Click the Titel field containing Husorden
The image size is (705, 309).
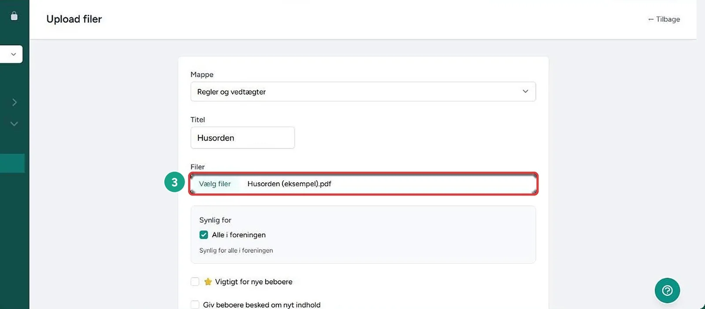pyautogui.click(x=242, y=138)
